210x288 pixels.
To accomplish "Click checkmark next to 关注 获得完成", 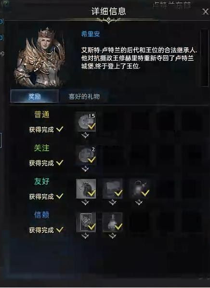I will [x=60, y=163].
